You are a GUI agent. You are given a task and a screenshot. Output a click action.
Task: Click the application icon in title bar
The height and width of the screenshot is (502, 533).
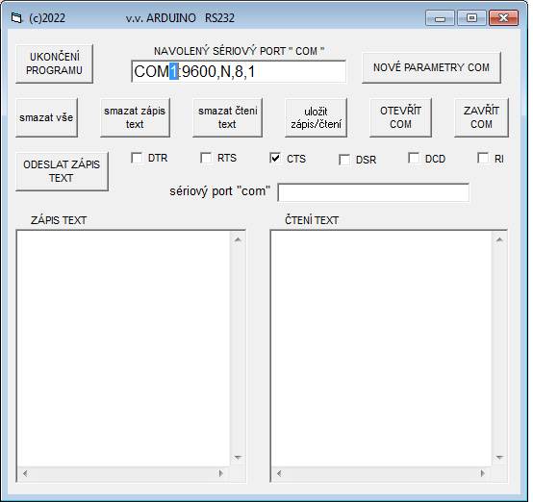(x=16, y=17)
